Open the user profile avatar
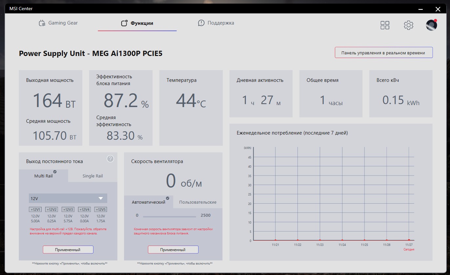450x275 pixels. [x=431, y=25]
